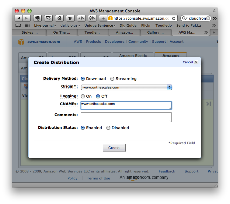Open the del.icio.us bookmarks menu

[x=70, y=25]
